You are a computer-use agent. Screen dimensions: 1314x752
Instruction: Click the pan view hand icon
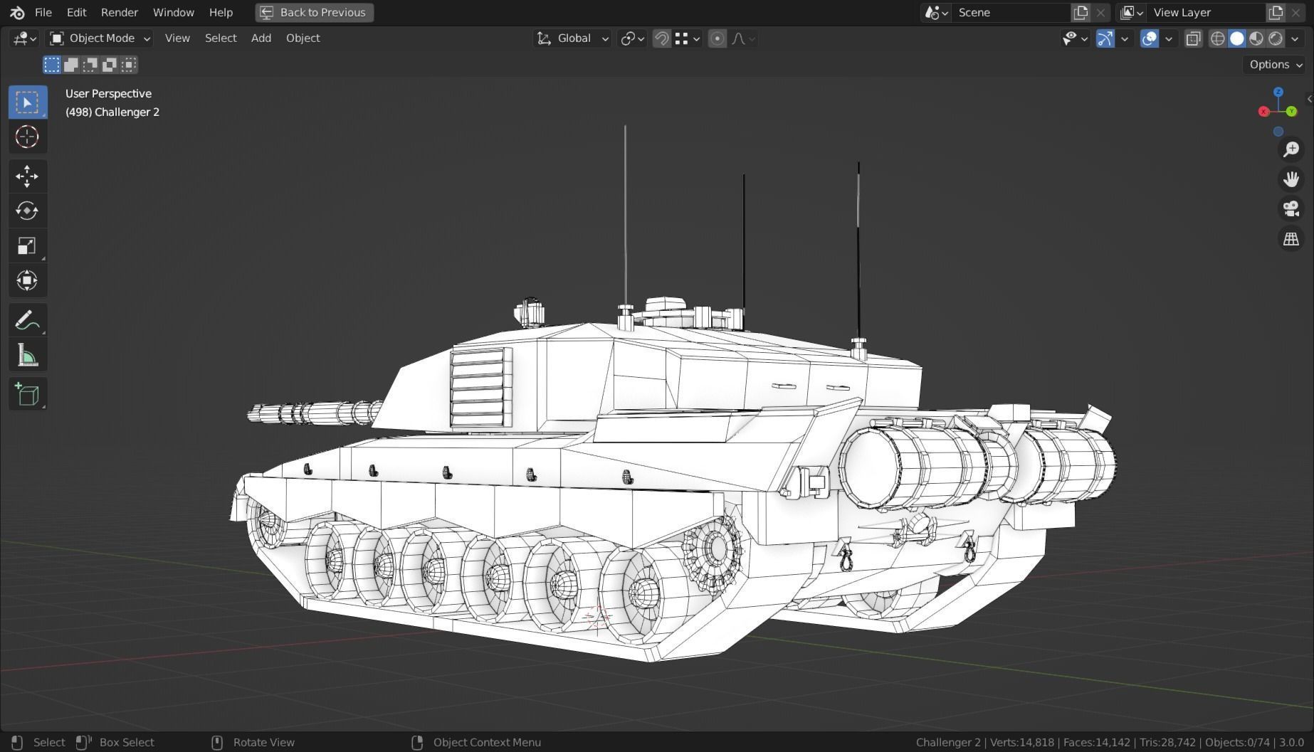[1291, 179]
